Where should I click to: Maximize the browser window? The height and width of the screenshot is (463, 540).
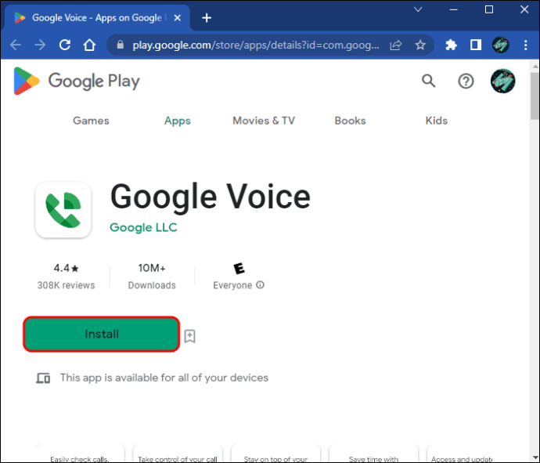pos(488,9)
